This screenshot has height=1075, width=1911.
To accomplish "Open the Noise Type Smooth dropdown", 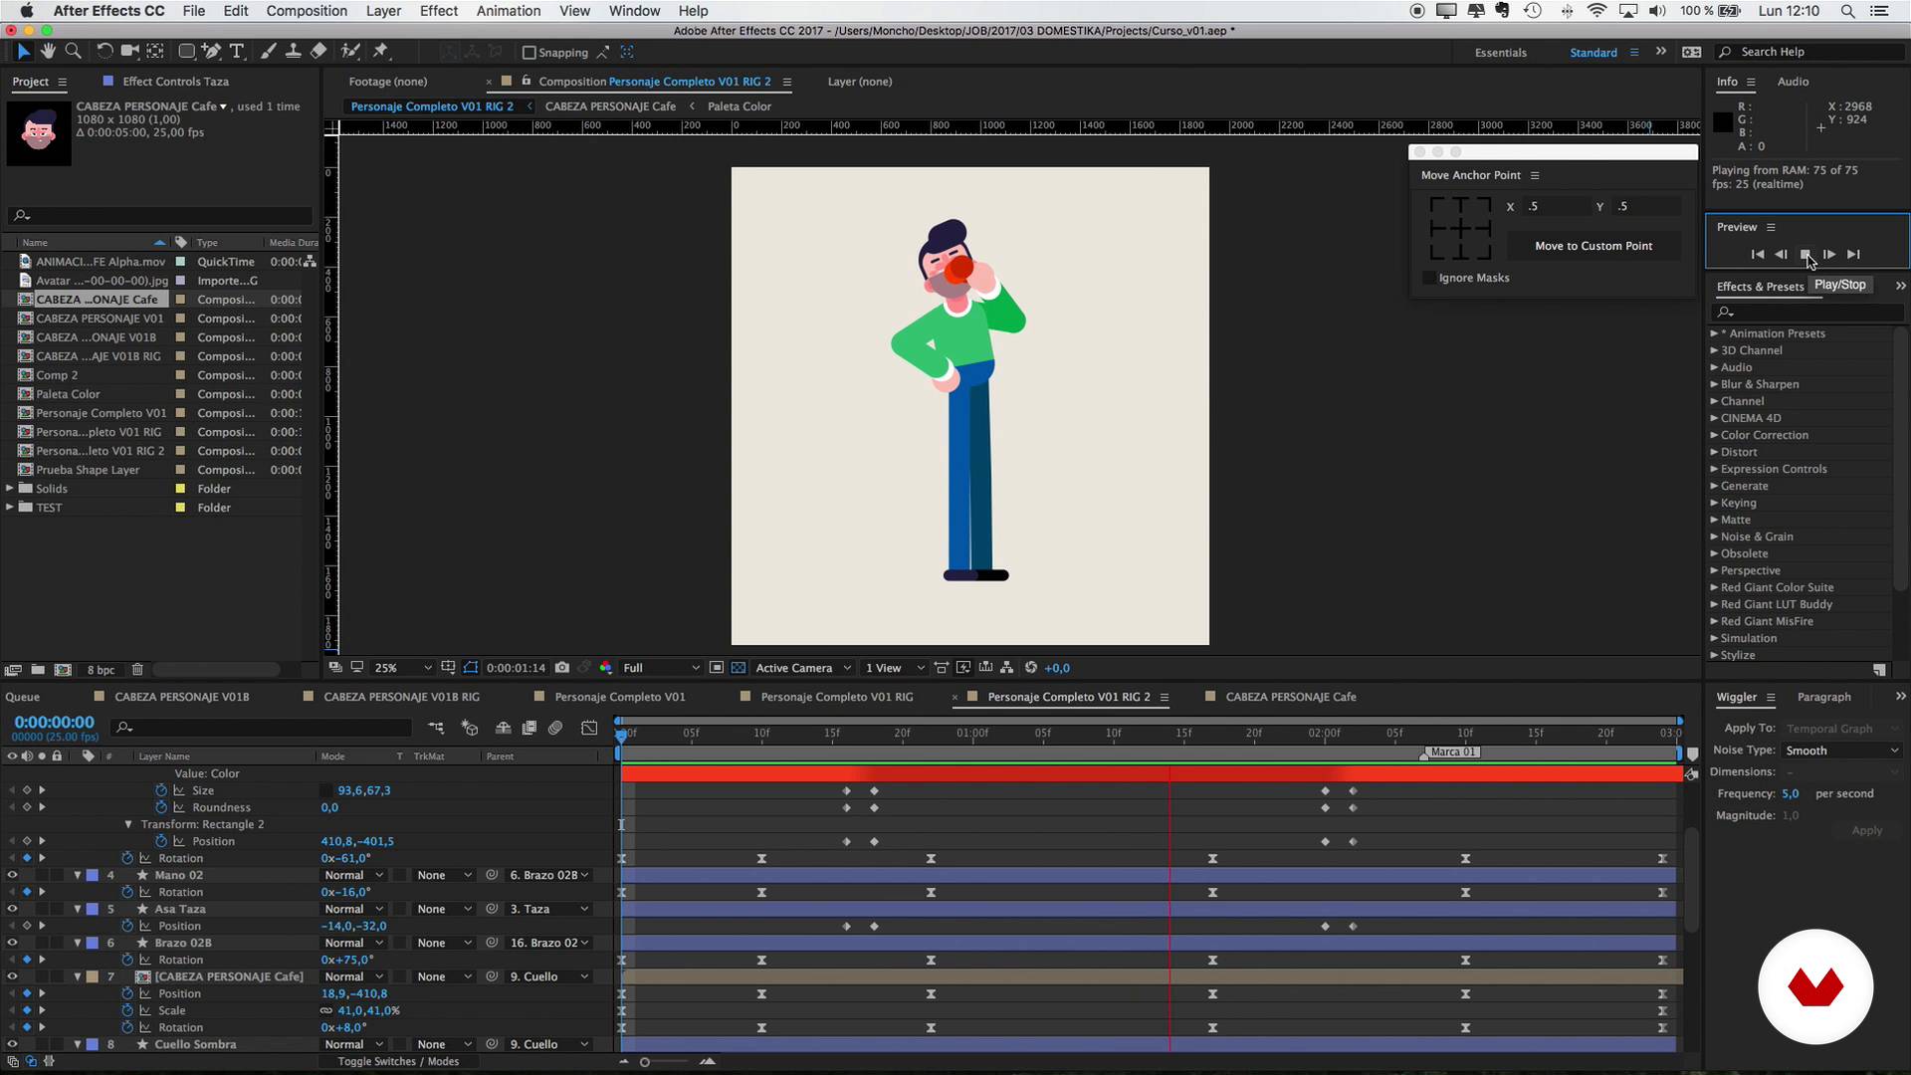I will click(x=1842, y=751).
